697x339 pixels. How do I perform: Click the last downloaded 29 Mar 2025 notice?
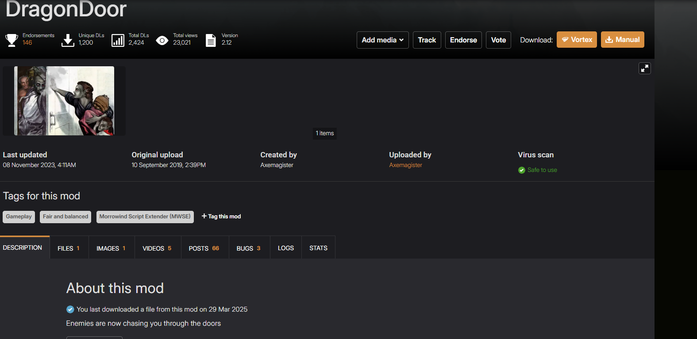162,309
